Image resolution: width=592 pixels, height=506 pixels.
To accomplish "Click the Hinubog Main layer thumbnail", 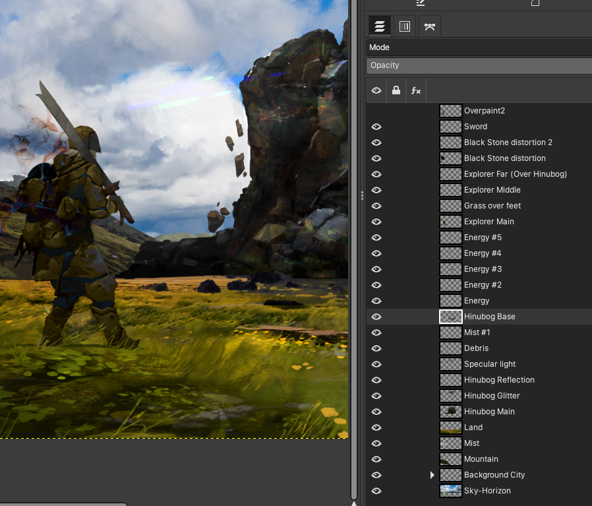I will click(451, 412).
